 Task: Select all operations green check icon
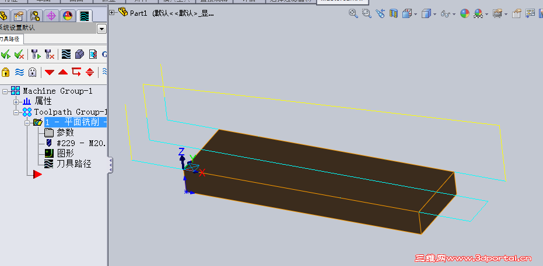pos(6,55)
